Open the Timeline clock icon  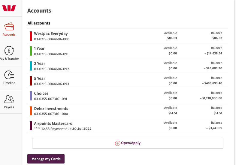coord(9,75)
